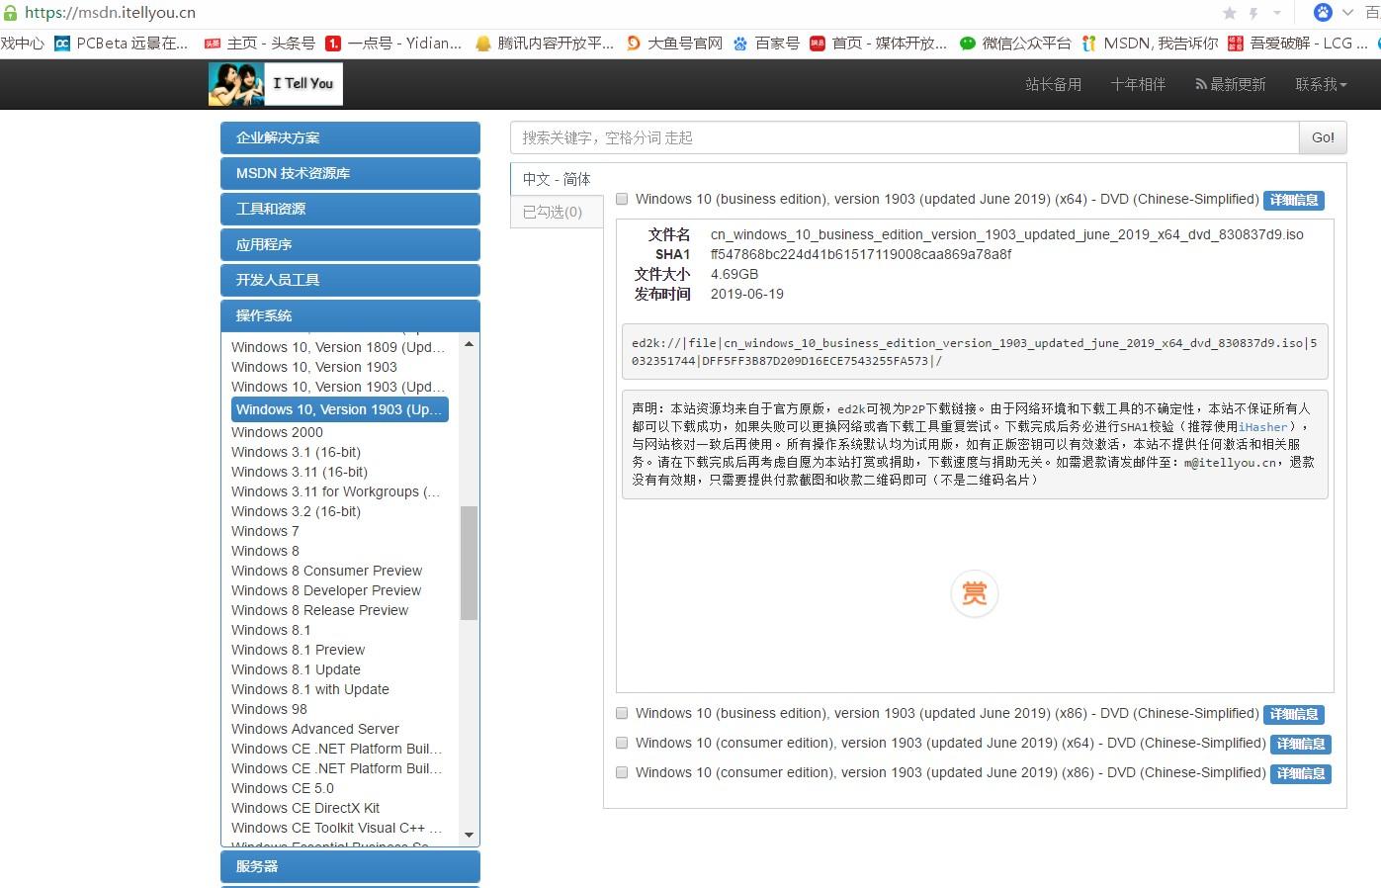Open the MSDN, 我告诉你 bookmark
The image size is (1381, 888).
1150,44
